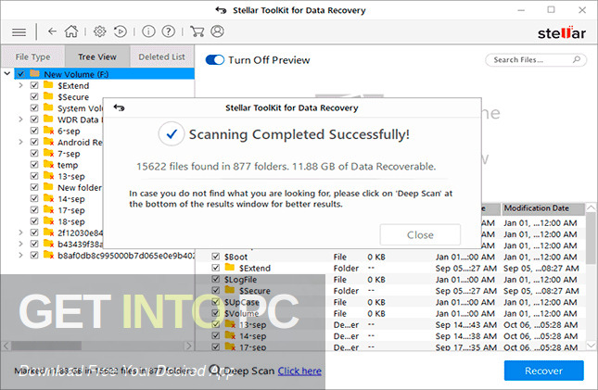Screen dimensions: 598x390
Task: Close the scan completed dialog
Action: pos(420,235)
